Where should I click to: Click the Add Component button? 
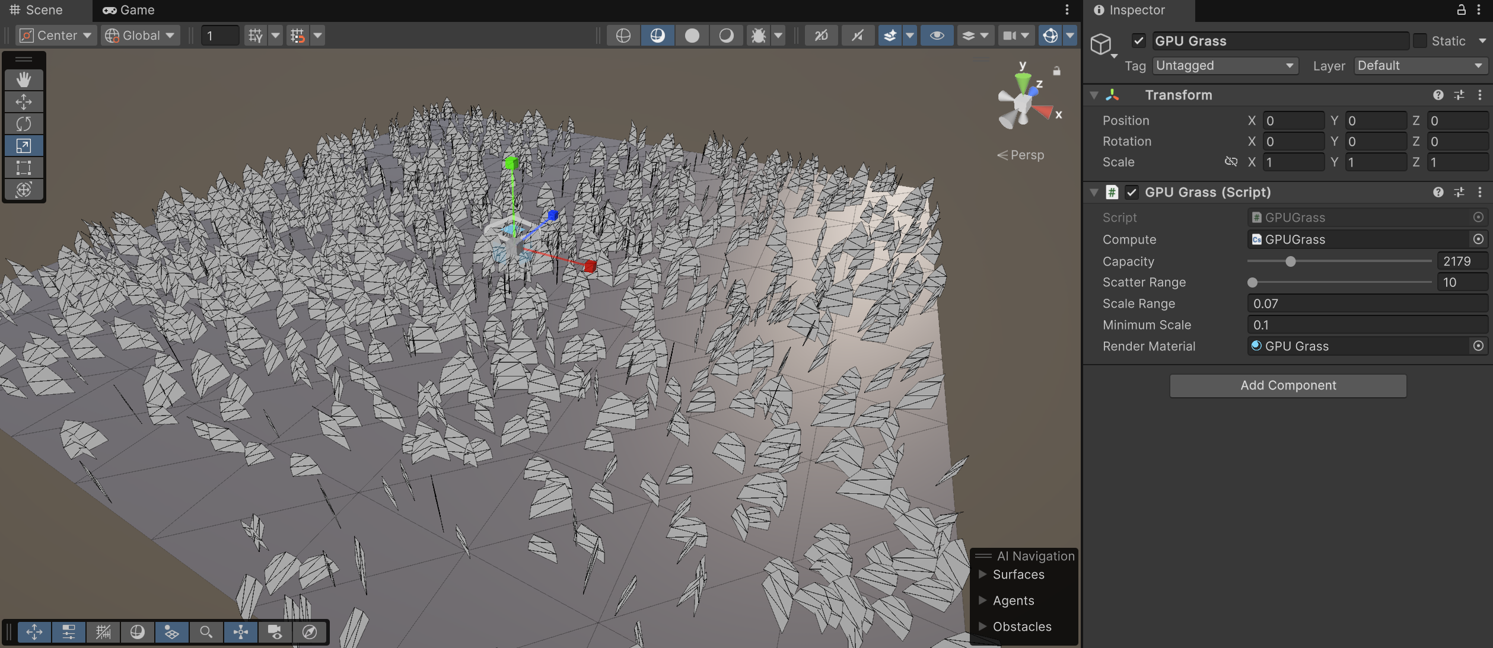pos(1288,385)
